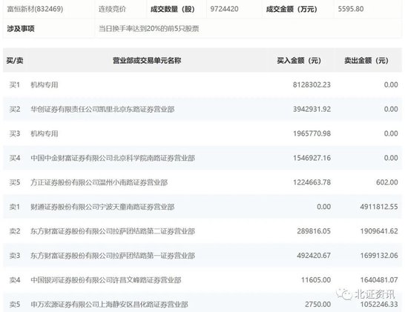This screenshot has height=312, width=408.
Task: Select text 当日换手率达到20%的前5只股票
Action: click(x=149, y=29)
